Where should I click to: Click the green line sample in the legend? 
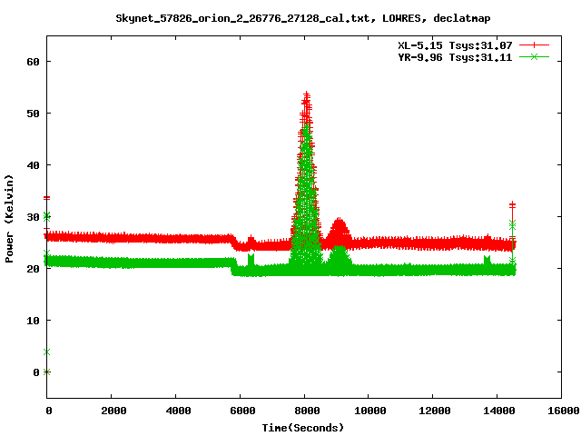click(534, 57)
